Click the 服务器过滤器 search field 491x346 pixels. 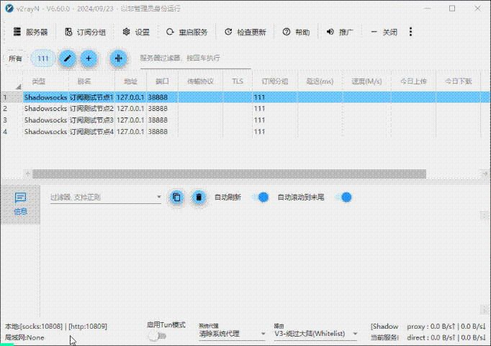pos(195,58)
